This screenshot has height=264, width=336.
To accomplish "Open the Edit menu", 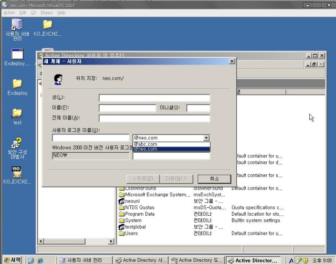I will (x=23, y=13).
